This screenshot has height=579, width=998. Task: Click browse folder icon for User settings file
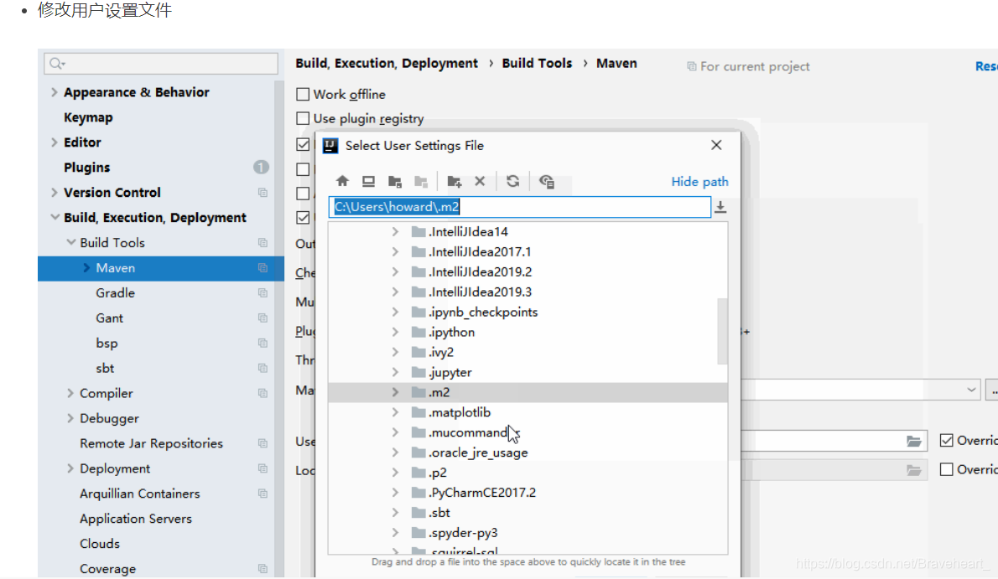(x=914, y=441)
